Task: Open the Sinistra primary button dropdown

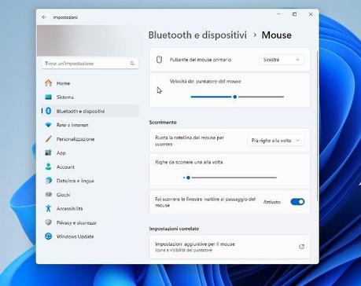Action: (282, 60)
